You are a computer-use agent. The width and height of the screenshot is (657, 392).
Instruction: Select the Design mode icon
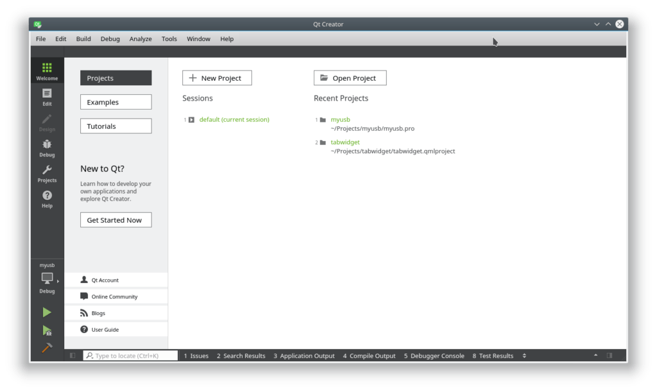(x=47, y=122)
